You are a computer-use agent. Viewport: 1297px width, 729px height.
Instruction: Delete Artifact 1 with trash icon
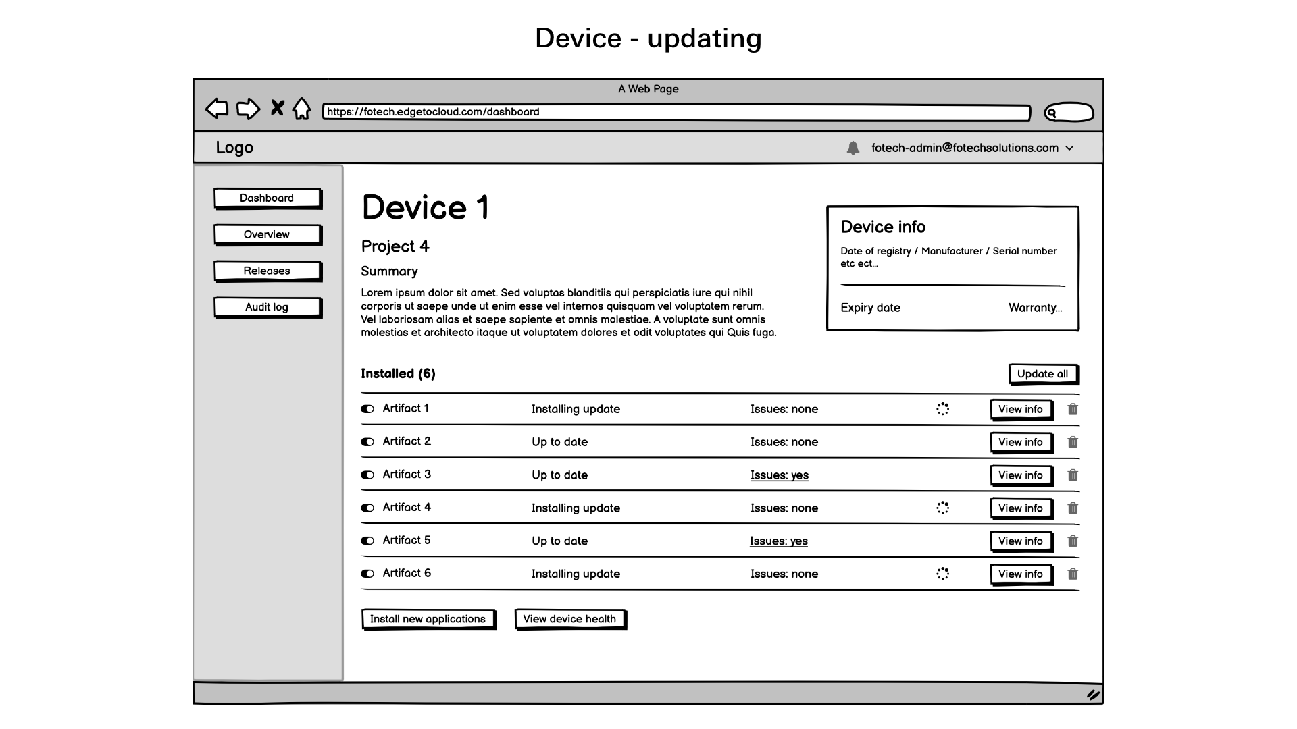click(1073, 409)
